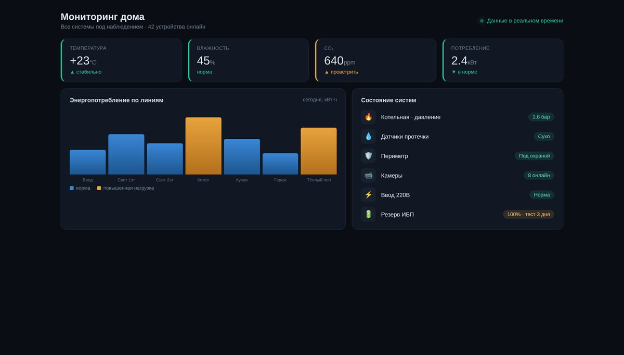Click the '▲ проветрить' CO₂ warning

coord(341,72)
